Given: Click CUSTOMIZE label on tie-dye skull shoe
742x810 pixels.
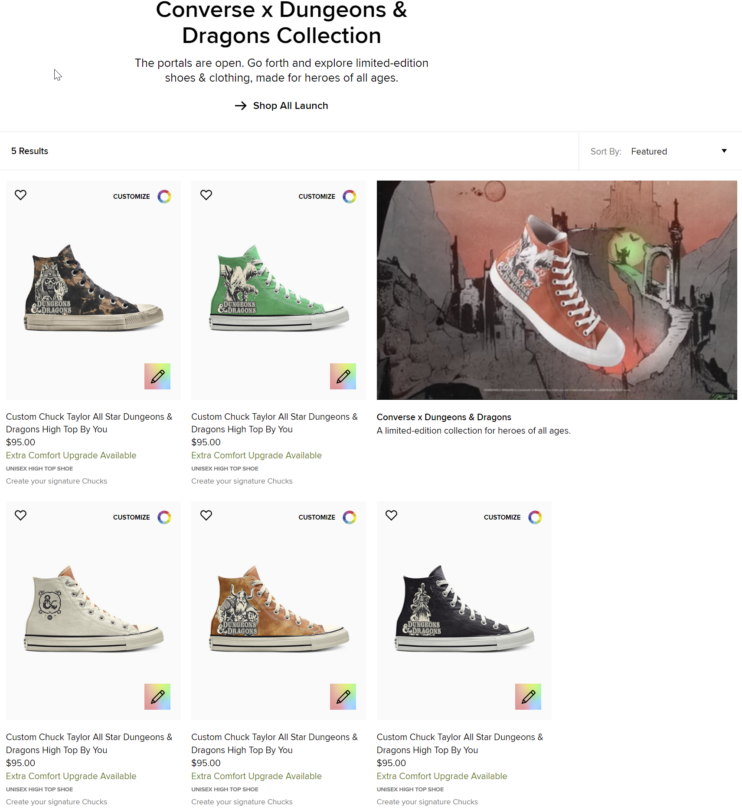Looking at the screenshot, I should 131,197.
